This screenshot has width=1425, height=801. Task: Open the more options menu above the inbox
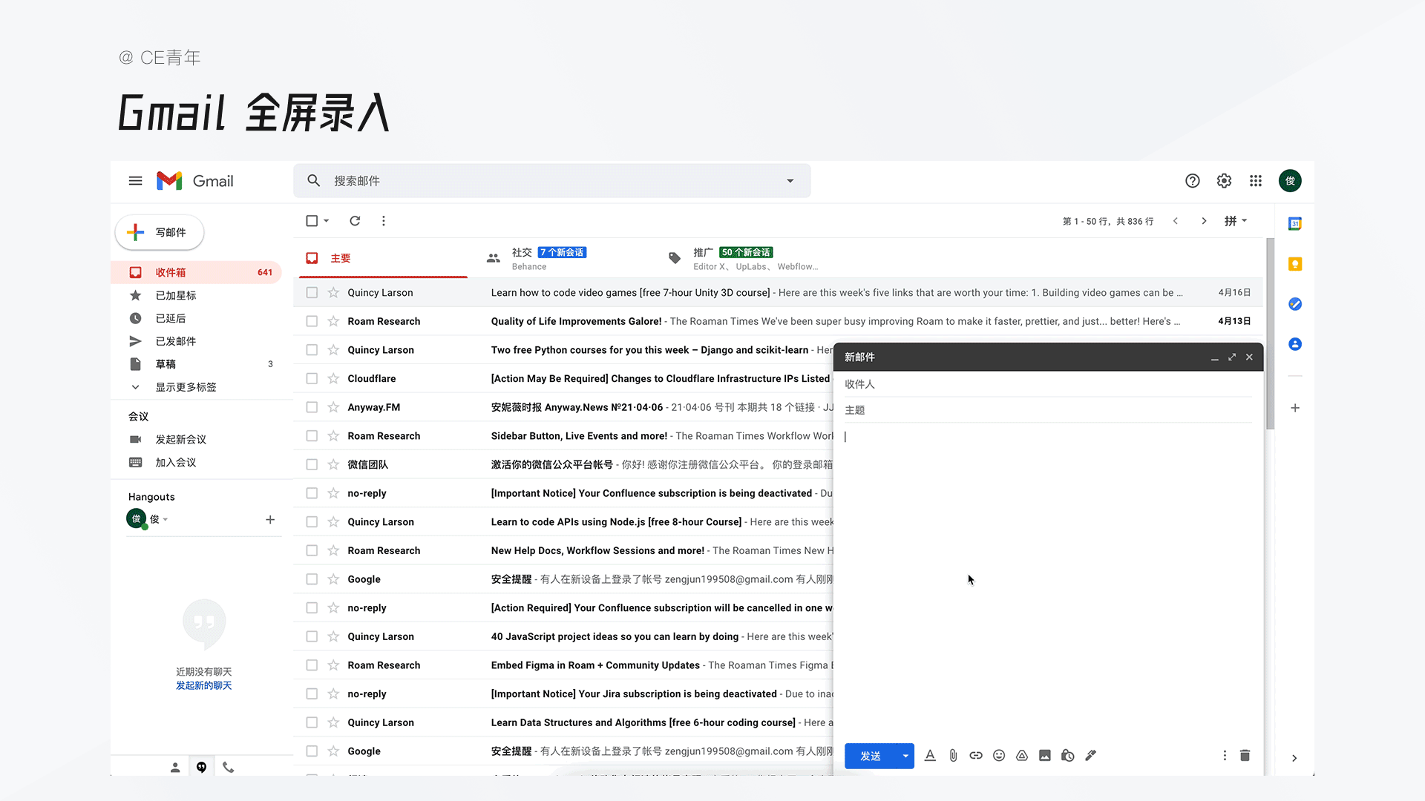(384, 221)
